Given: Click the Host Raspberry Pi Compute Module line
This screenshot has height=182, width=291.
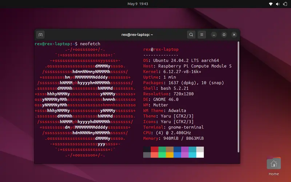Looking at the screenshot, I should click(x=187, y=66).
